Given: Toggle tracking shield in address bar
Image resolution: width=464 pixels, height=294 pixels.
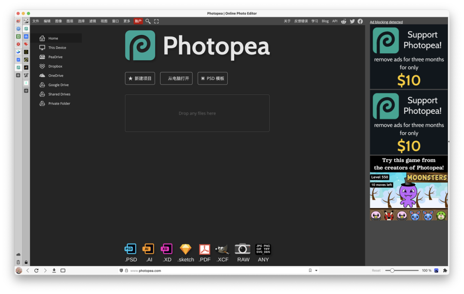Looking at the screenshot, I should 121,270.
